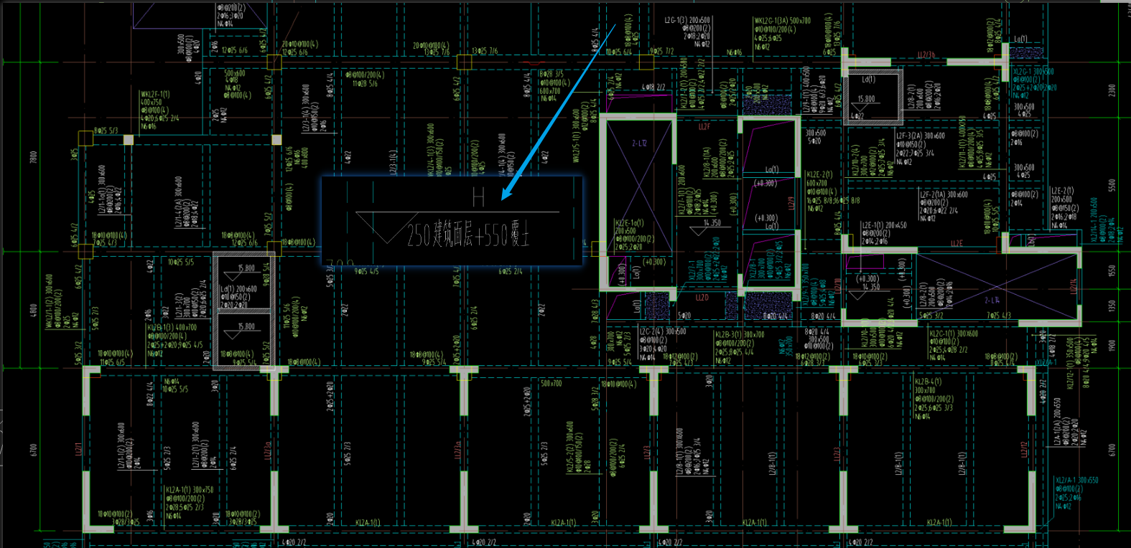1131x548 pixels.
Task: Click the 'L2G-1(3) 200x500' beam label
Action: click(687, 21)
